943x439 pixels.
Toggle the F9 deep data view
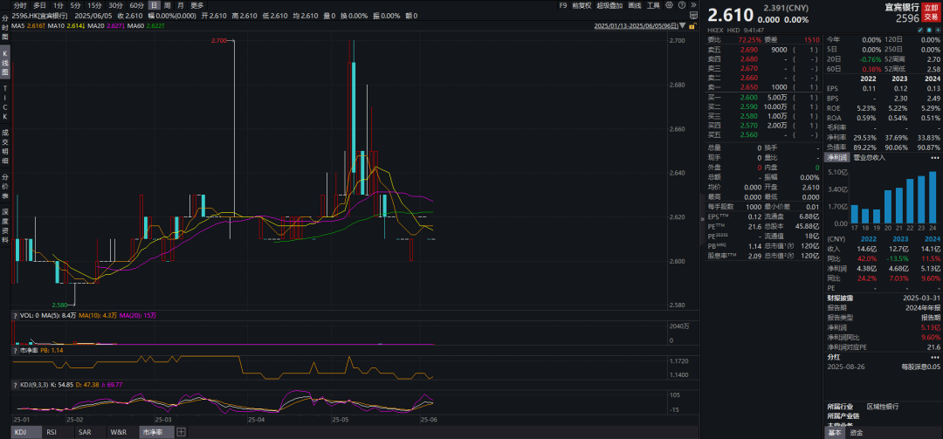(x=563, y=5)
